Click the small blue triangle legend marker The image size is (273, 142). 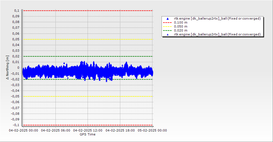[x=168, y=35]
